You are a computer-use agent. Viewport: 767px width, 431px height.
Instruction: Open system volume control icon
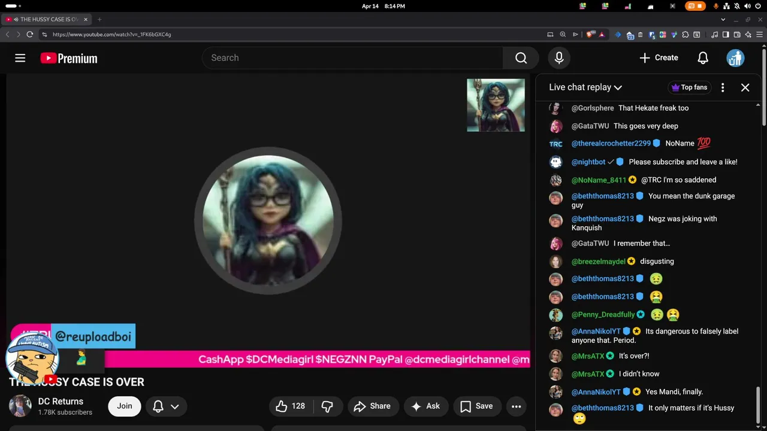[x=748, y=6]
